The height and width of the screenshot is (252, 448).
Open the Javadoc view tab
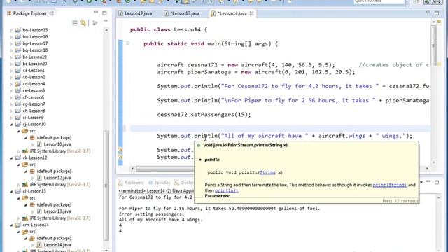pyautogui.click(x=160, y=183)
